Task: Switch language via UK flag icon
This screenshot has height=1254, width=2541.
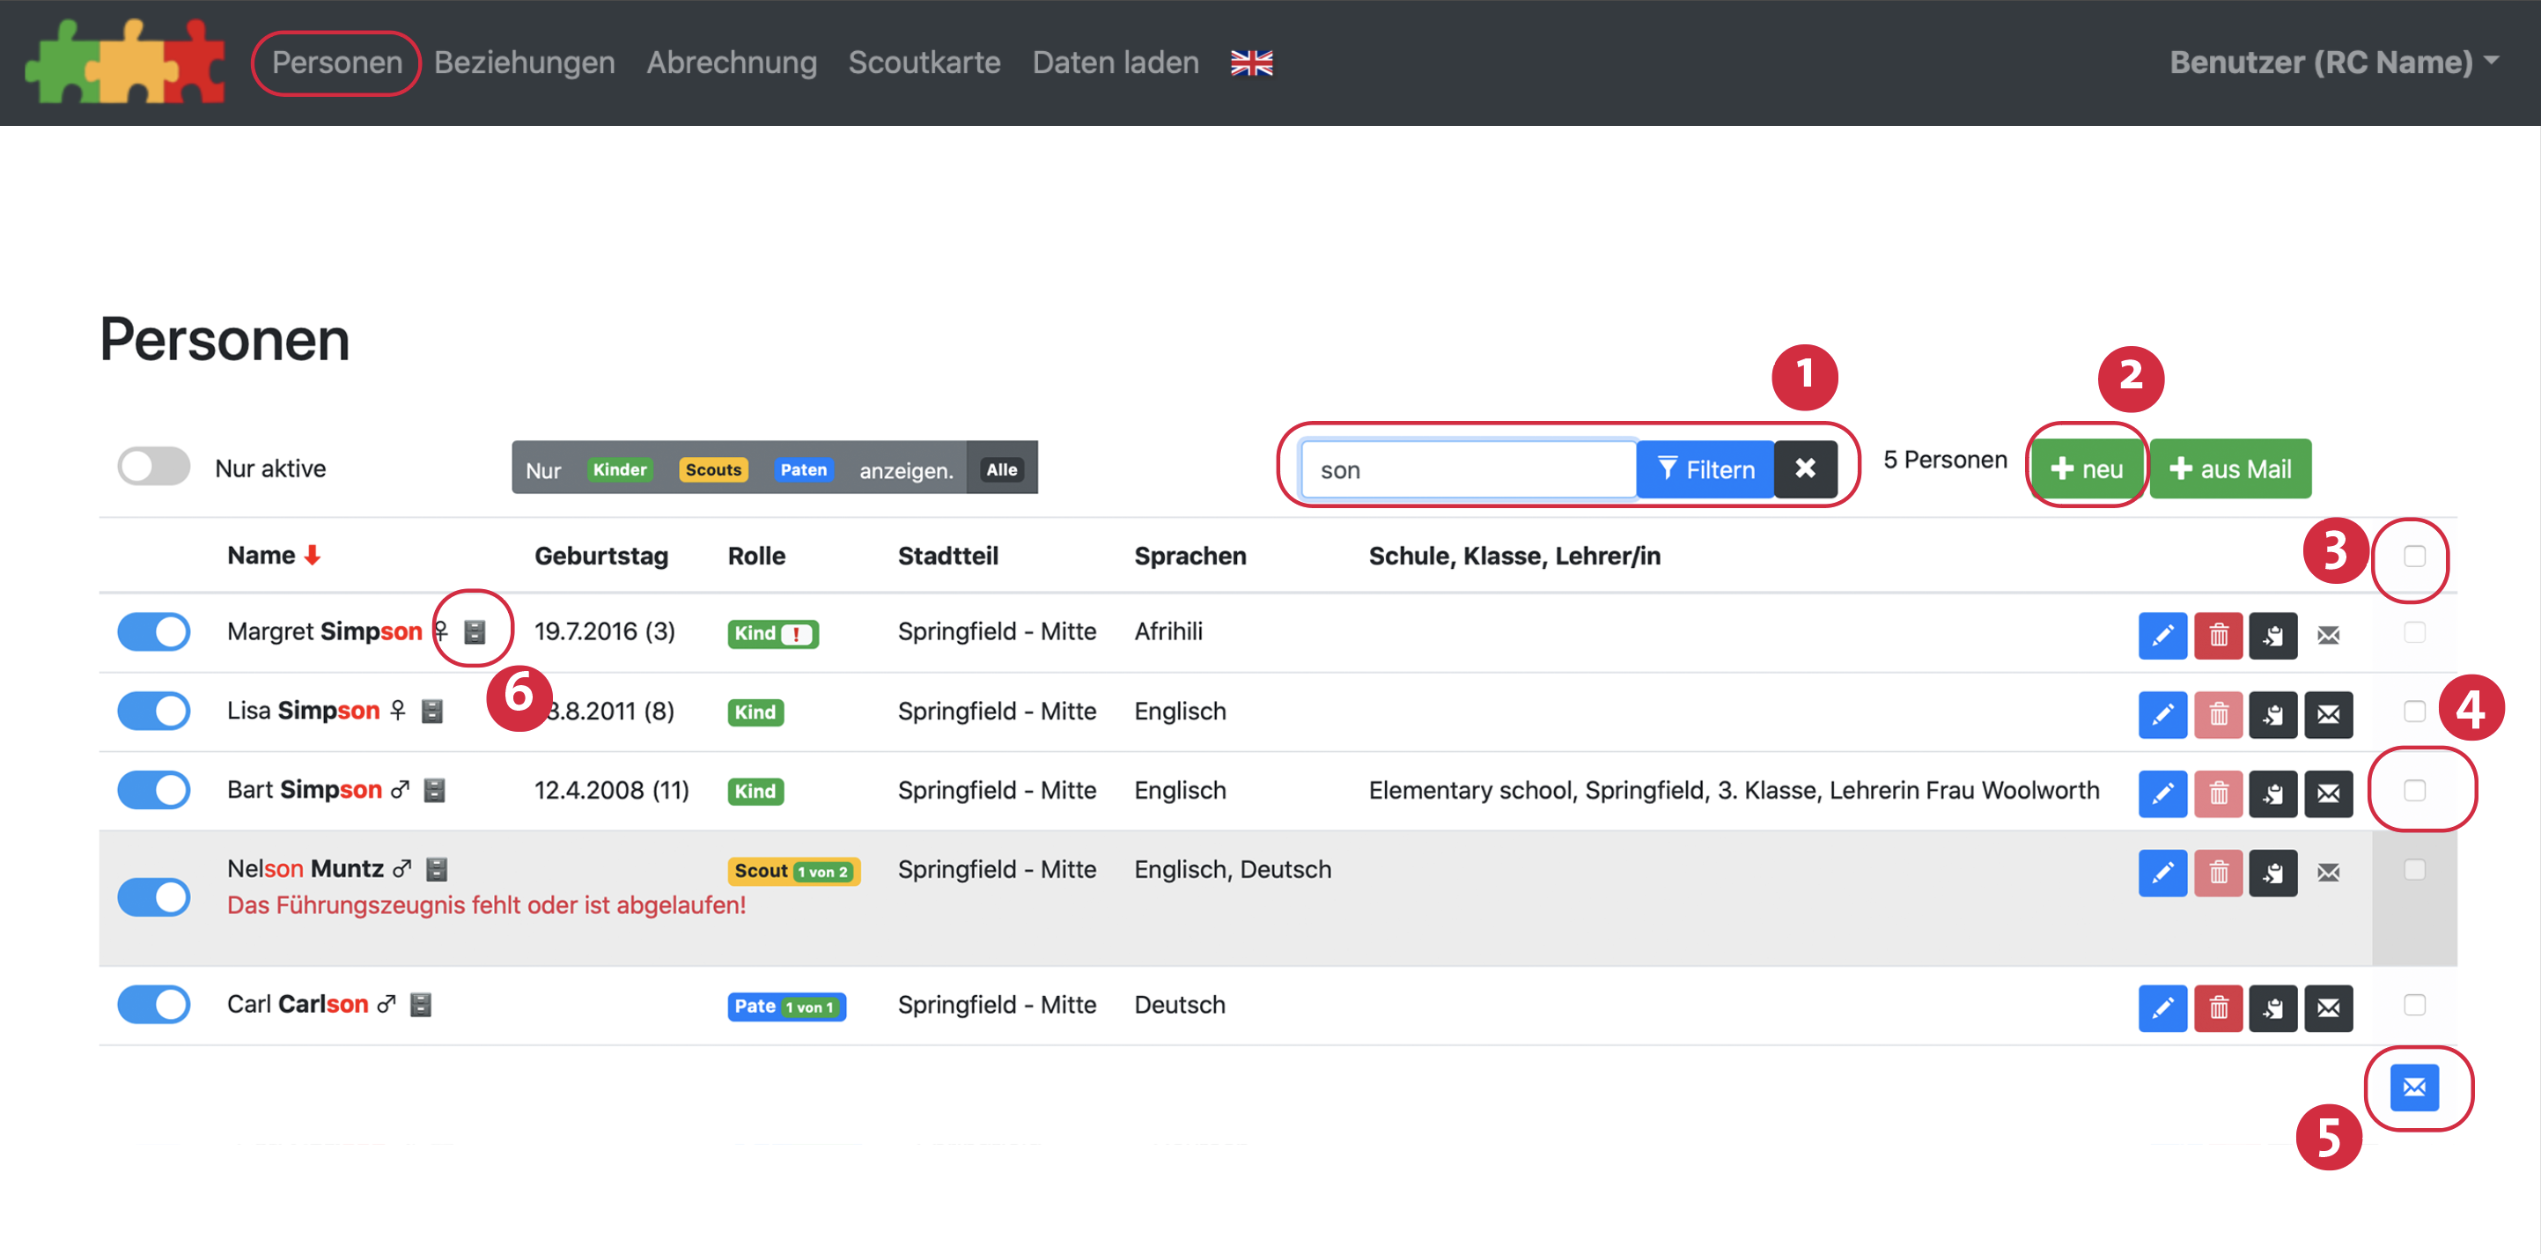Action: 1251,63
